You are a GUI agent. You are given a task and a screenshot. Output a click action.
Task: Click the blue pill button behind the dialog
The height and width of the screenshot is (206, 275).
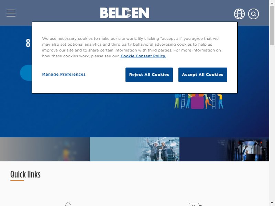[x=26, y=73]
